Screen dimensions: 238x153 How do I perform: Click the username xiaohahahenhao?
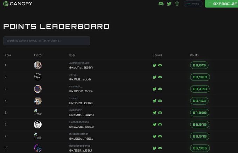[x=79, y=122]
